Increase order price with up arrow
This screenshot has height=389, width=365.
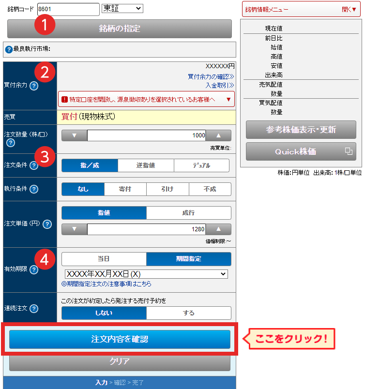tap(218, 229)
